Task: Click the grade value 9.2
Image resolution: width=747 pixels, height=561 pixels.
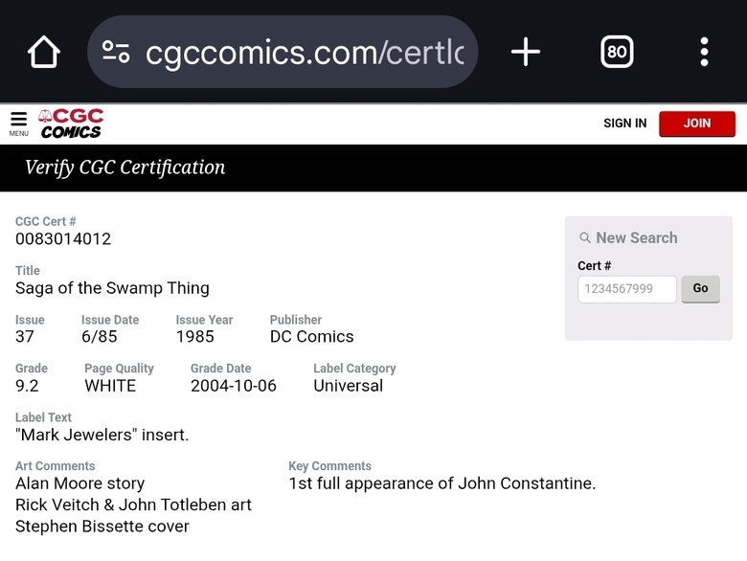Action: coord(27,386)
